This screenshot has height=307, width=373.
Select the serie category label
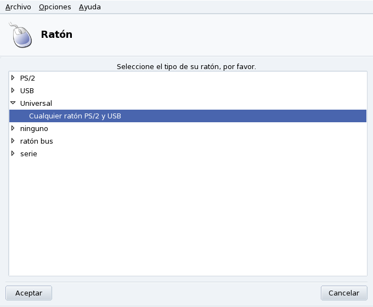[29, 153]
